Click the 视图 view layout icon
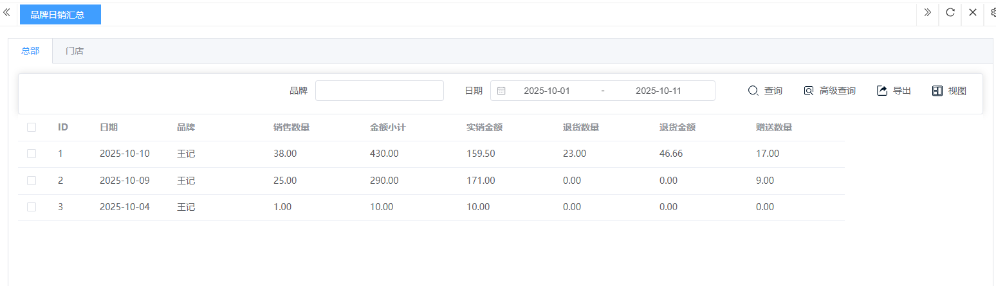The width and height of the screenshot is (996, 286). tap(937, 91)
